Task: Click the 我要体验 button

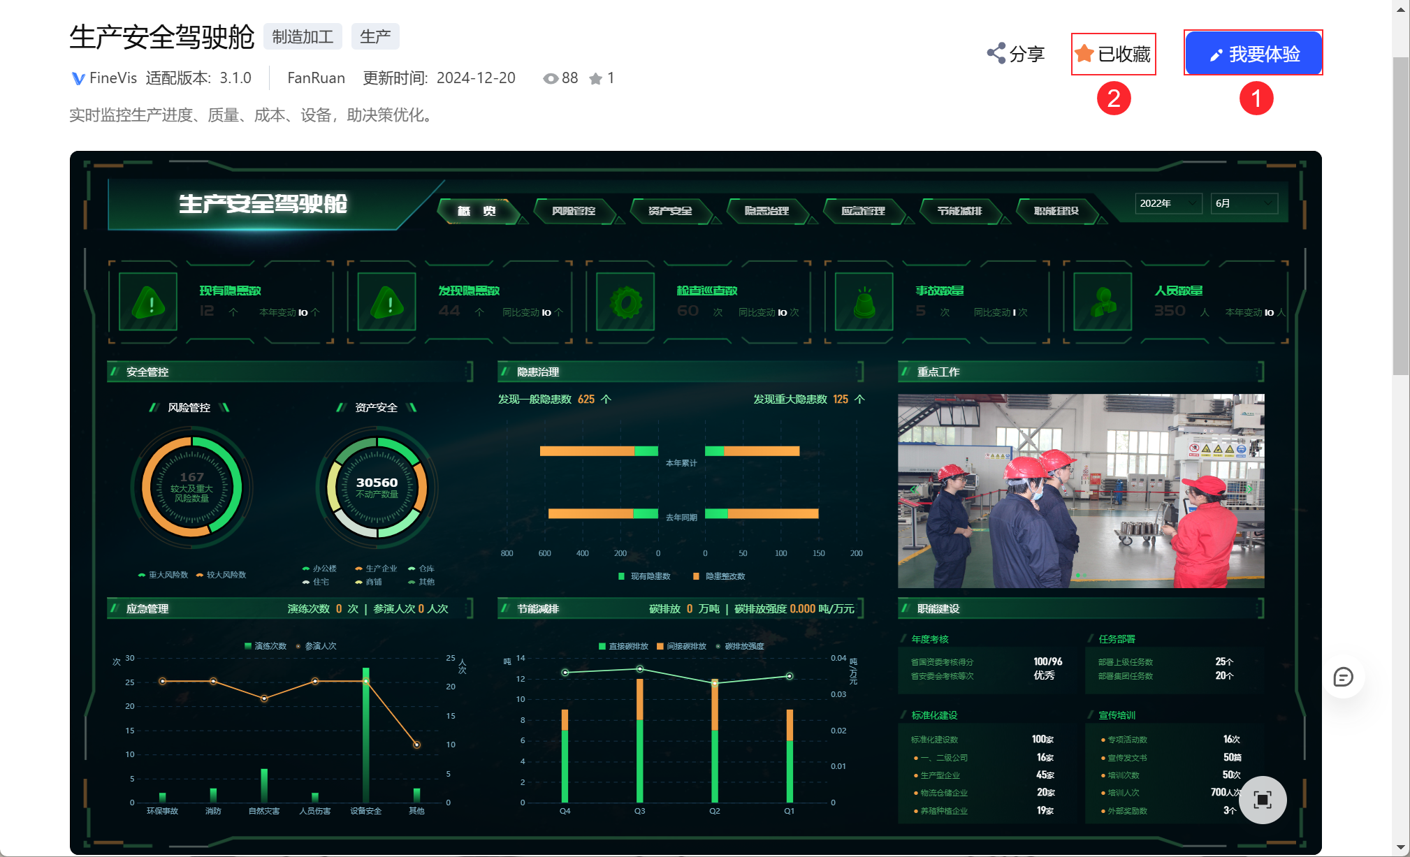Action: [1253, 53]
